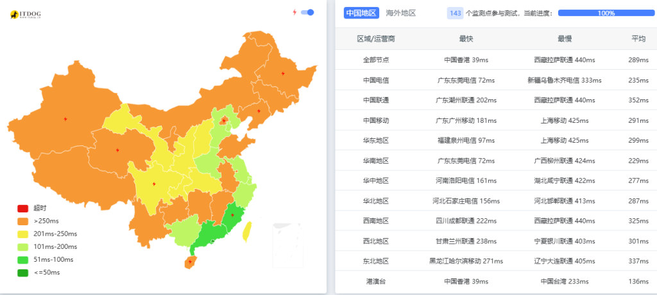The width and height of the screenshot is (657, 295).
Task: Click the lightning marker on Xinjiang
Action: tap(65, 119)
